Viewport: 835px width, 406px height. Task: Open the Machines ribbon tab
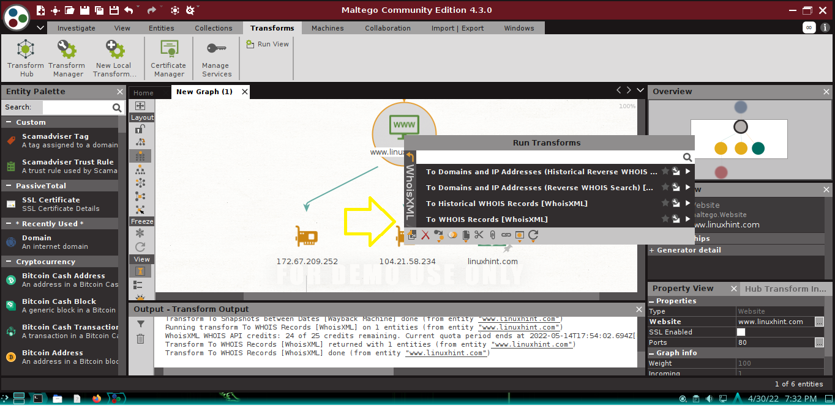point(328,28)
